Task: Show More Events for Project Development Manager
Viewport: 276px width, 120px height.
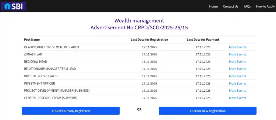Action: 237,91
